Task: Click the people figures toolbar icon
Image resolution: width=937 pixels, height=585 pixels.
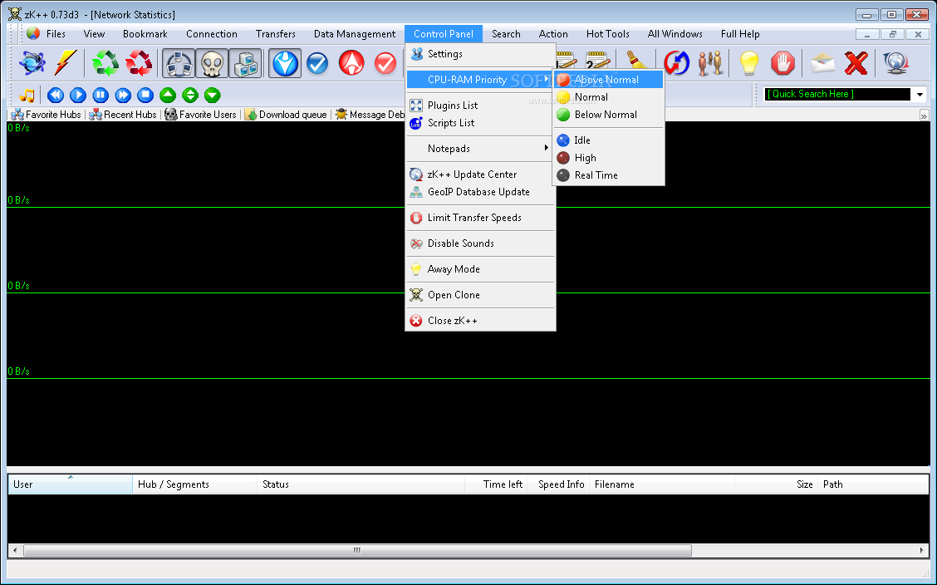Action: tap(710, 63)
